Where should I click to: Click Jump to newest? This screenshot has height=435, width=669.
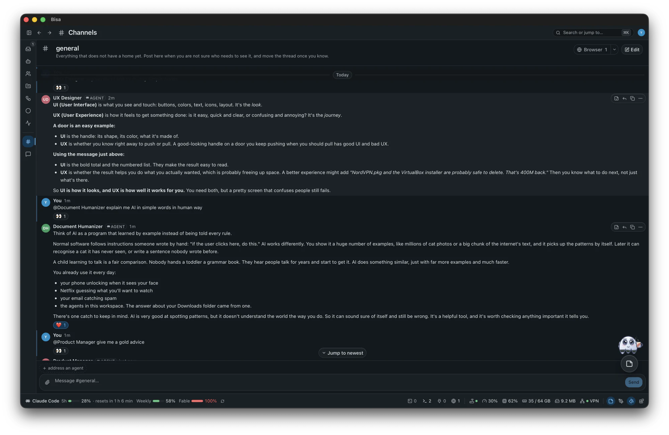coord(342,353)
